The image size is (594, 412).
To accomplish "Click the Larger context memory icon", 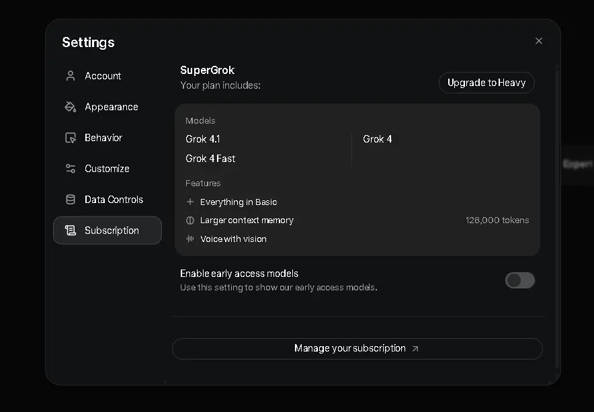I will pyautogui.click(x=190, y=220).
